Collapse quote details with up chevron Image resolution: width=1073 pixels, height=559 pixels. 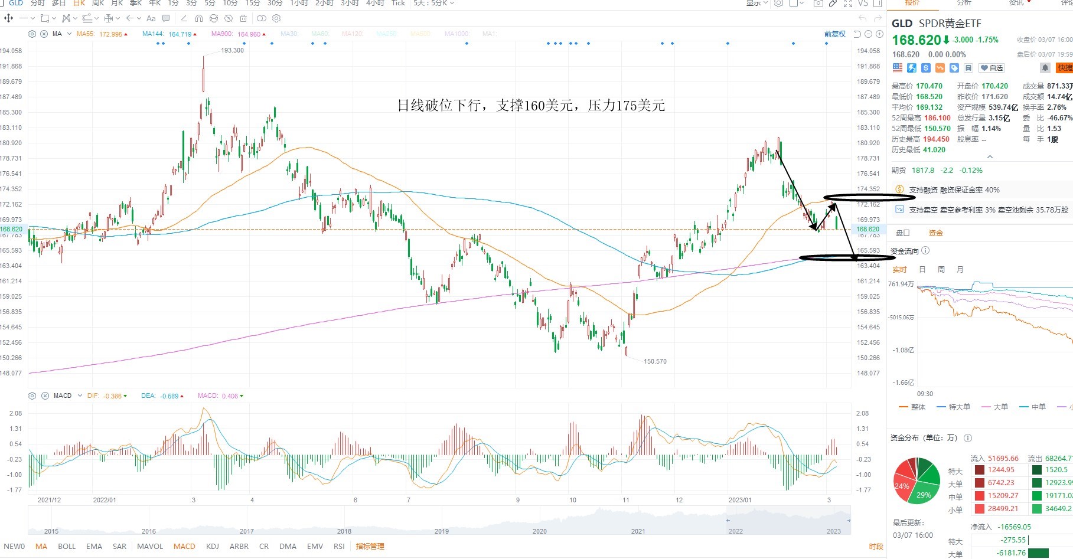(990, 157)
